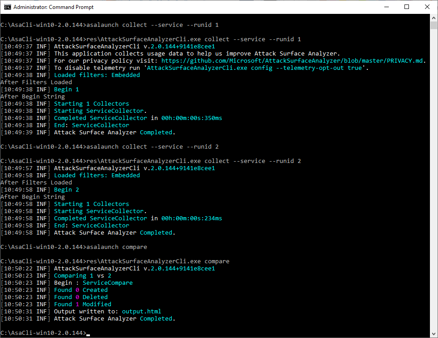
Task: Maximize the Command Prompt window
Action: click(407, 7)
